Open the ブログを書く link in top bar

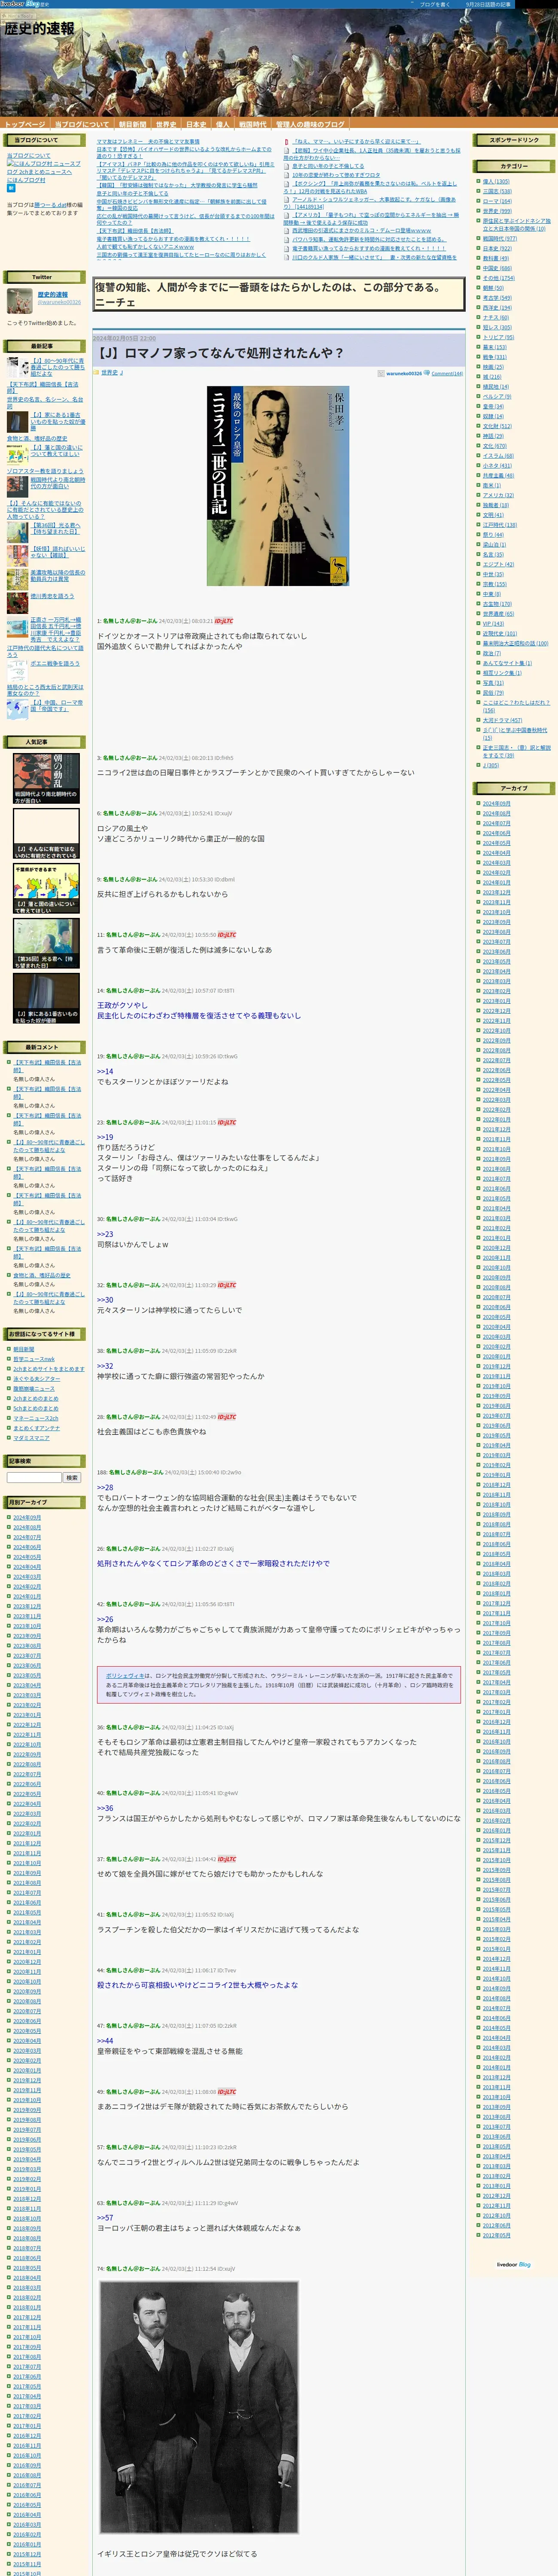pos(435,4)
